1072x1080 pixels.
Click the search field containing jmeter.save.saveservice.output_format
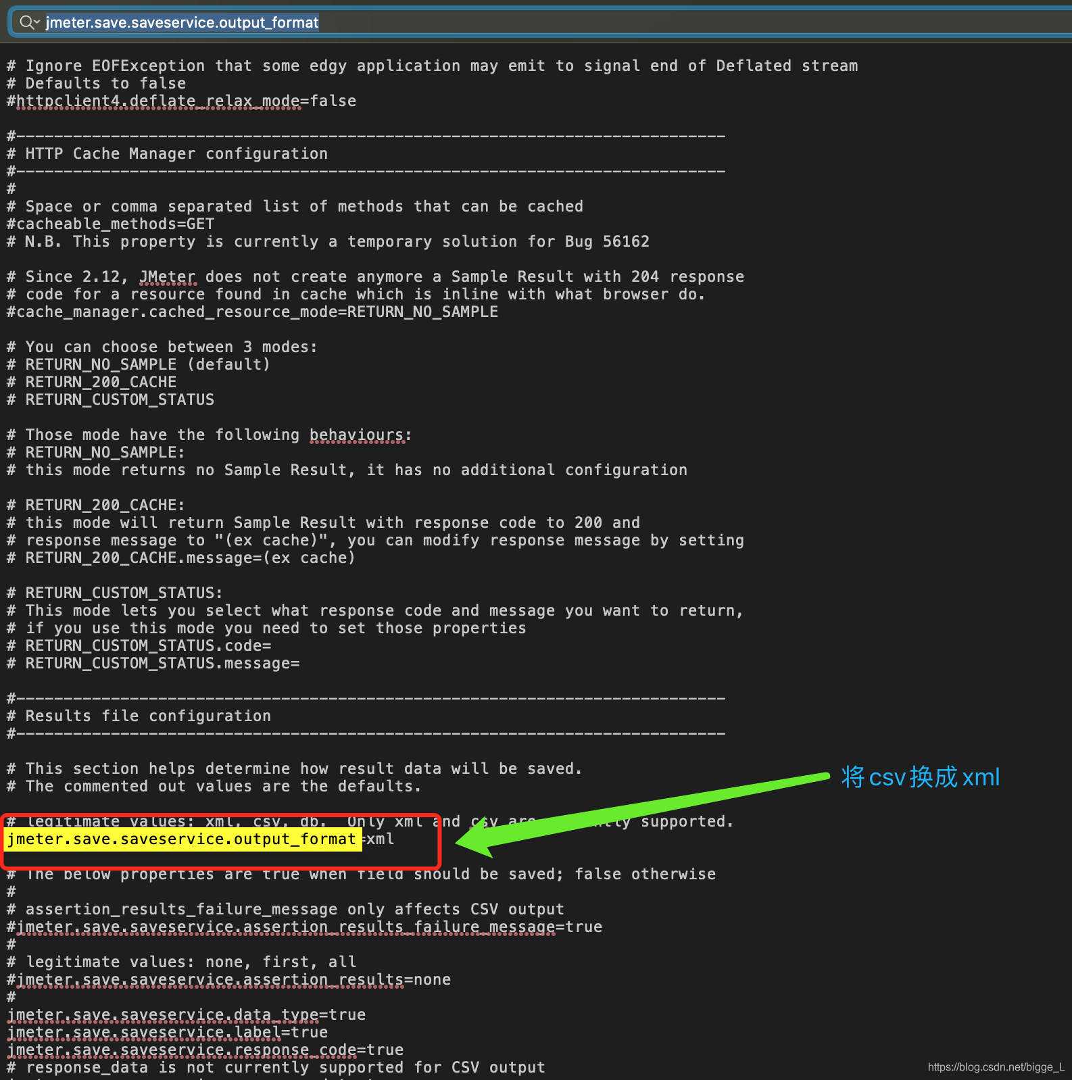(x=541, y=22)
